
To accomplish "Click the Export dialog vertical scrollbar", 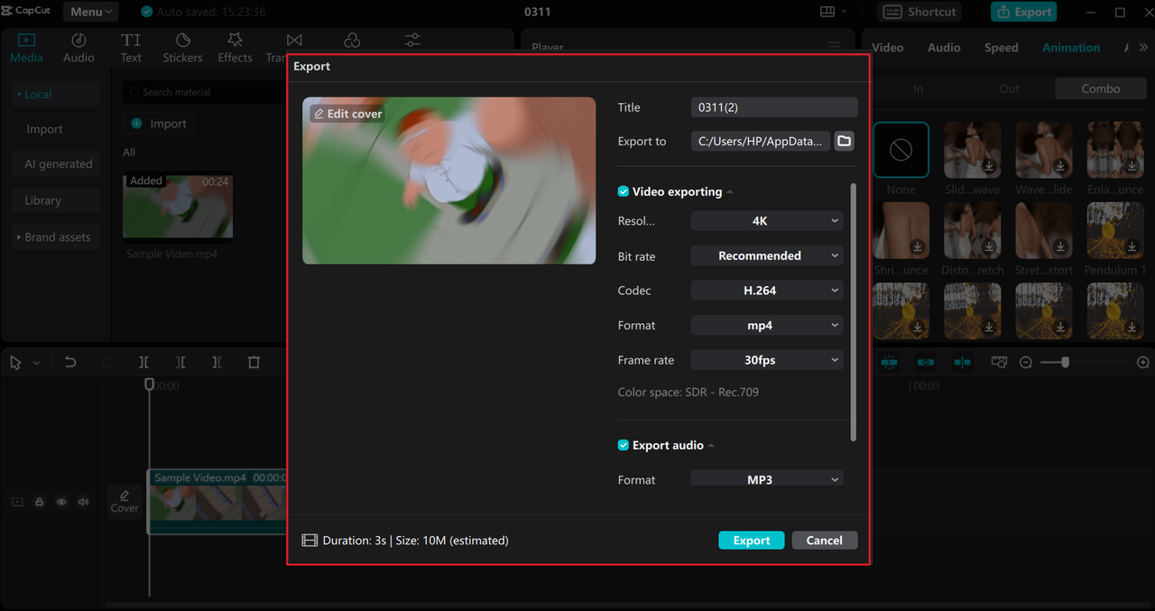I will [853, 312].
